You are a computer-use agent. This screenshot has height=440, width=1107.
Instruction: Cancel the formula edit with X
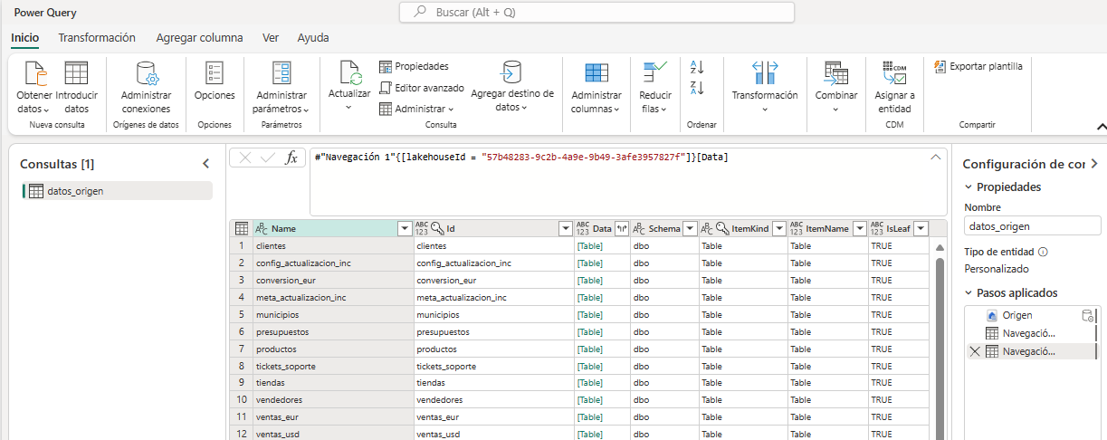click(x=246, y=158)
